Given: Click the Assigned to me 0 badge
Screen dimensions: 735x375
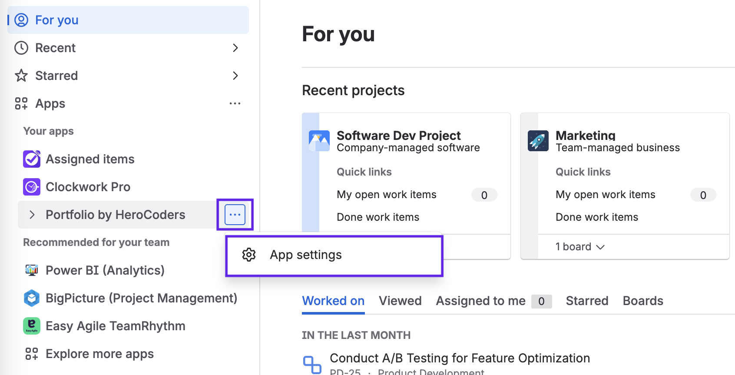Looking at the screenshot, I should [x=541, y=301].
